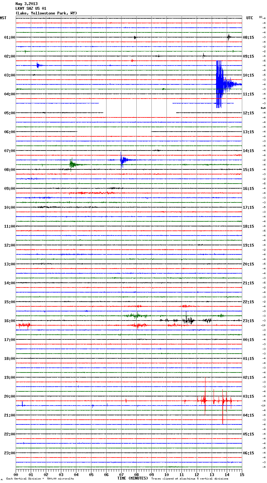Click the "Each Vertical Division = 500.00 microvolts" note
This screenshot has width=267, height=483.
(40, 479)
